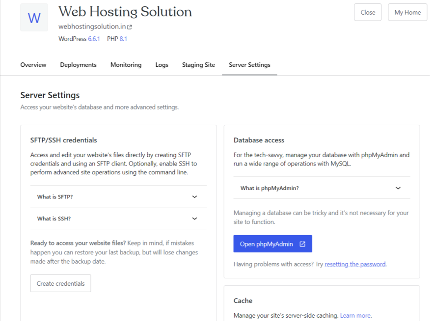Go to the Monitoring tab

pyautogui.click(x=126, y=64)
